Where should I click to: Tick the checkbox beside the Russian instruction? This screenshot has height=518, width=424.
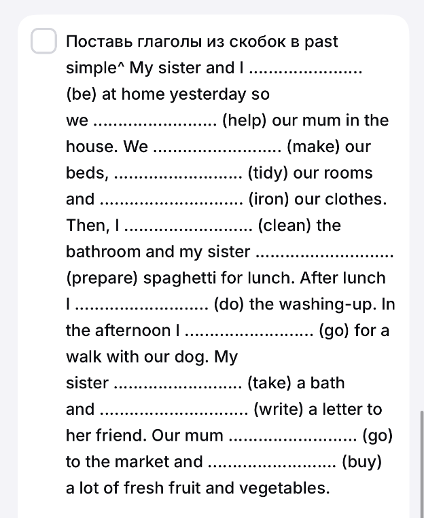pyautogui.click(x=43, y=41)
